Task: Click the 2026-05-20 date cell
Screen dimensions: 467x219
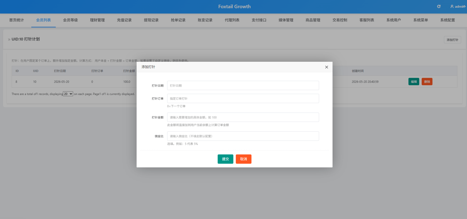Action: coord(62,82)
